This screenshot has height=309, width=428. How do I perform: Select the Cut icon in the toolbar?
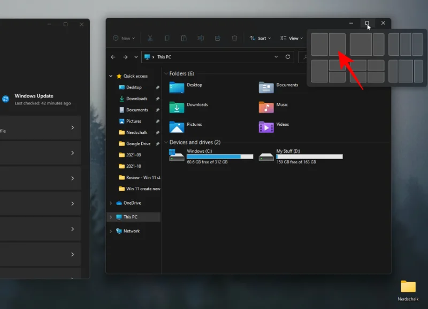click(x=150, y=38)
